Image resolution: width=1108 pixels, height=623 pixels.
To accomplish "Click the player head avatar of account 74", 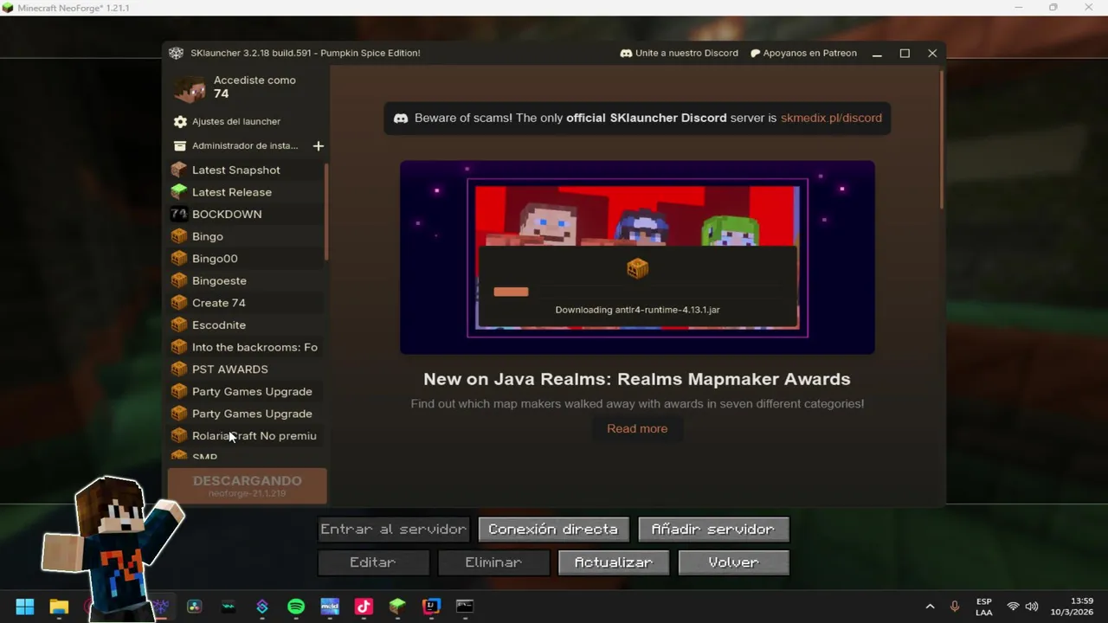I will (x=190, y=87).
